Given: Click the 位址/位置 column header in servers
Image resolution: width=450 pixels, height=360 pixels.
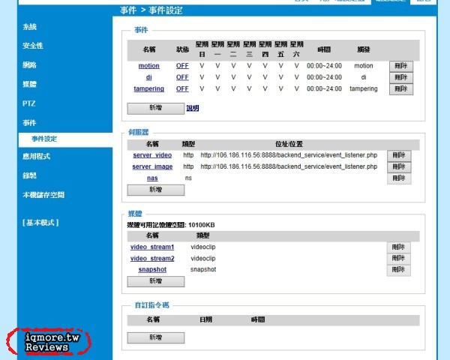Looking at the screenshot, I should pos(289,144).
